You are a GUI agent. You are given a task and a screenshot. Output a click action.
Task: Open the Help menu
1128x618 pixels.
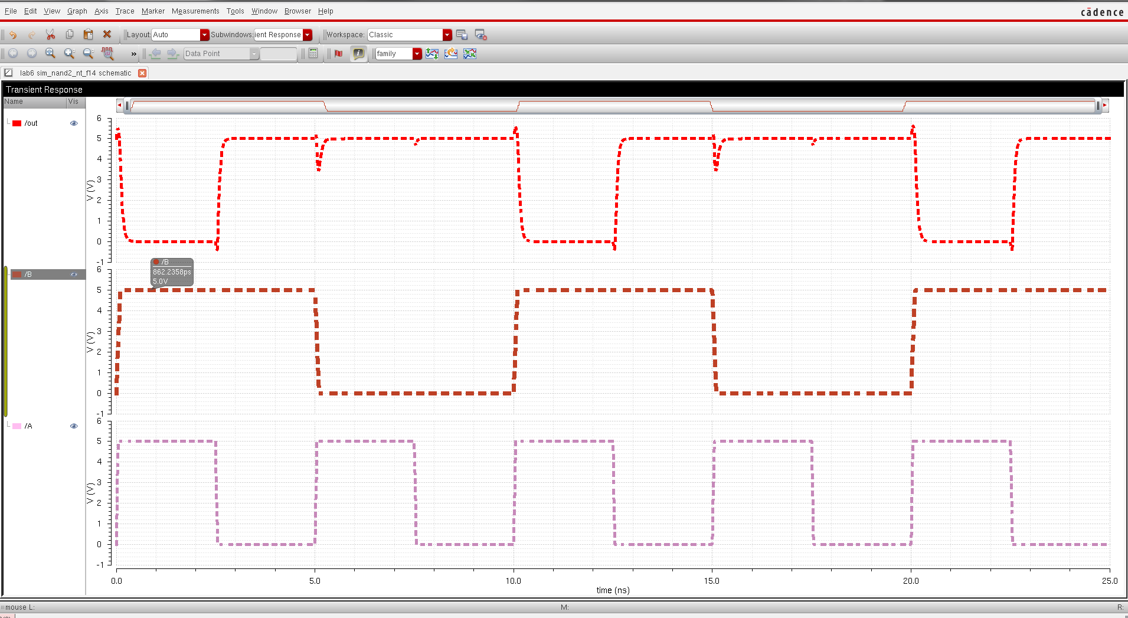[325, 11]
